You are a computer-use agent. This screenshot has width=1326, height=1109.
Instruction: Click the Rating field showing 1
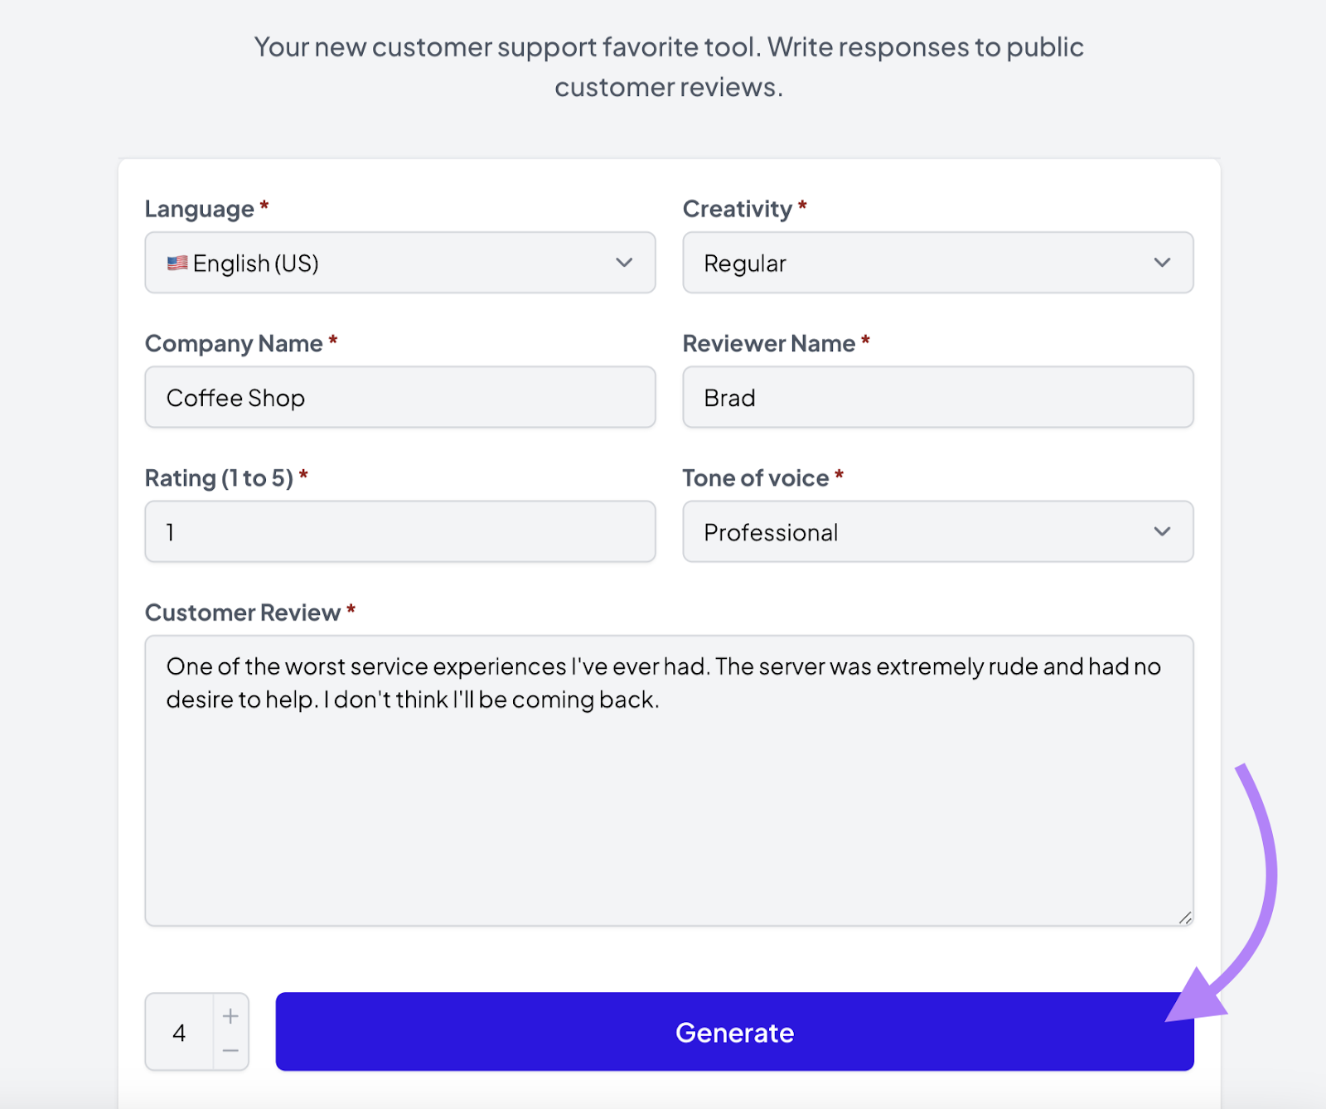(399, 532)
